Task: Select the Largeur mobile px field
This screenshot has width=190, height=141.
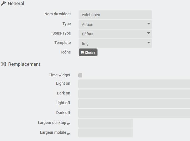Action: pyautogui.click(x=105, y=133)
